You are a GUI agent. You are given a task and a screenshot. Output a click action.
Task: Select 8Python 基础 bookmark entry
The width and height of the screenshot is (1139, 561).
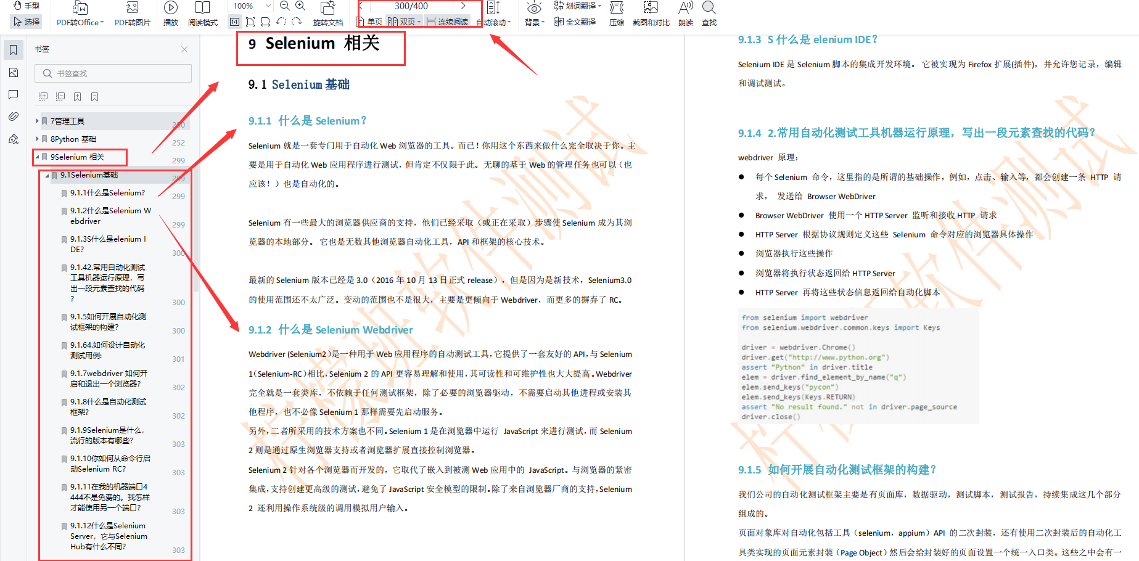(73, 139)
